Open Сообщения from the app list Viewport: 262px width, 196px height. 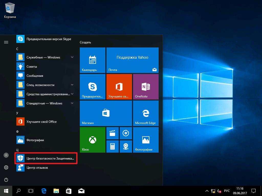click(x=46, y=76)
